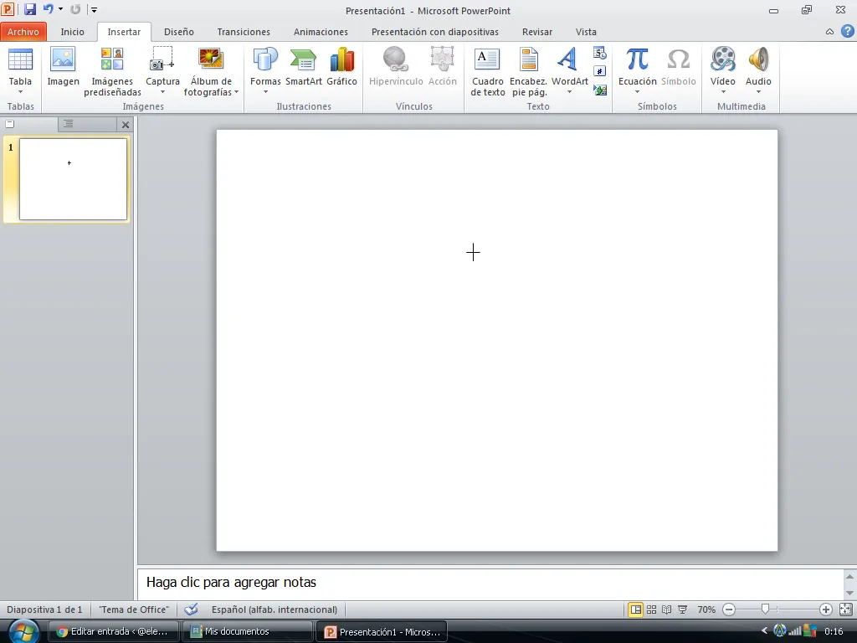This screenshot has height=643, width=857.
Task: Open the Animaciones tab
Action: click(x=321, y=32)
